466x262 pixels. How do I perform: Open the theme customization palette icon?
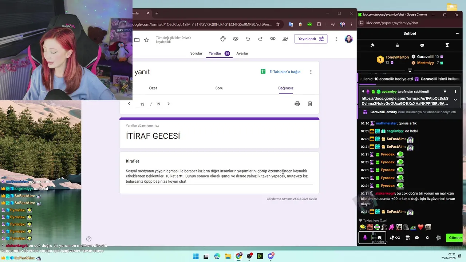[x=223, y=39]
